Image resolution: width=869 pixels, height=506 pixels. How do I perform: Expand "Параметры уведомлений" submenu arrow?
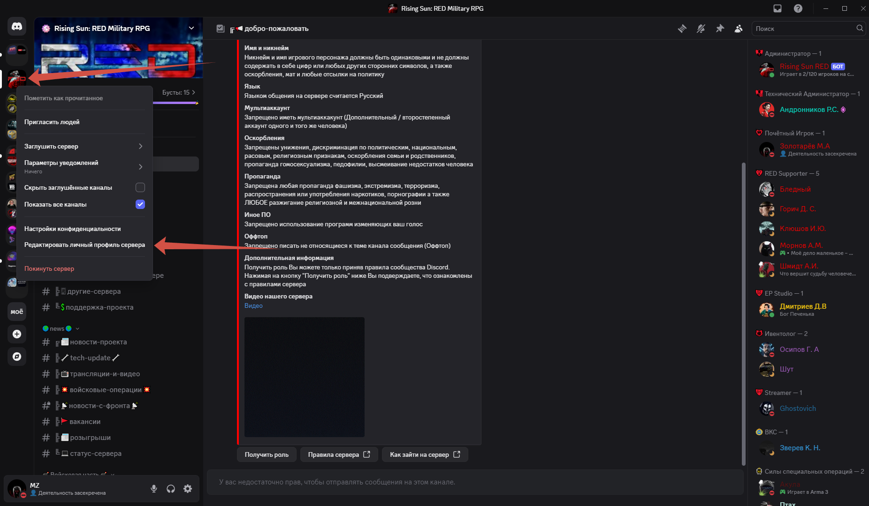point(140,167)
